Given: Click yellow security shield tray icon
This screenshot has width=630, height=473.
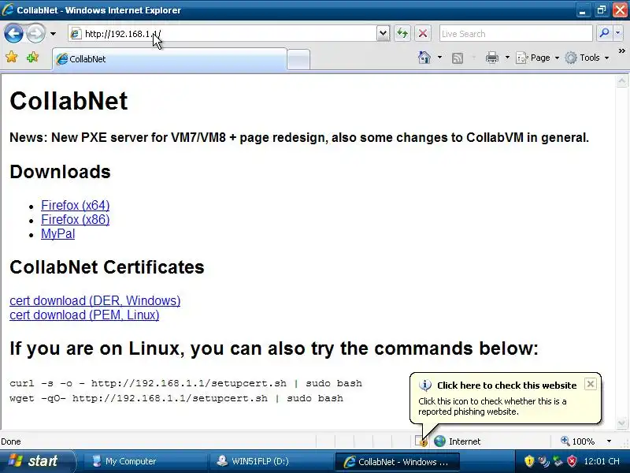Looking at the screenshot, I should pyautogui.click(x=529, y=461).
